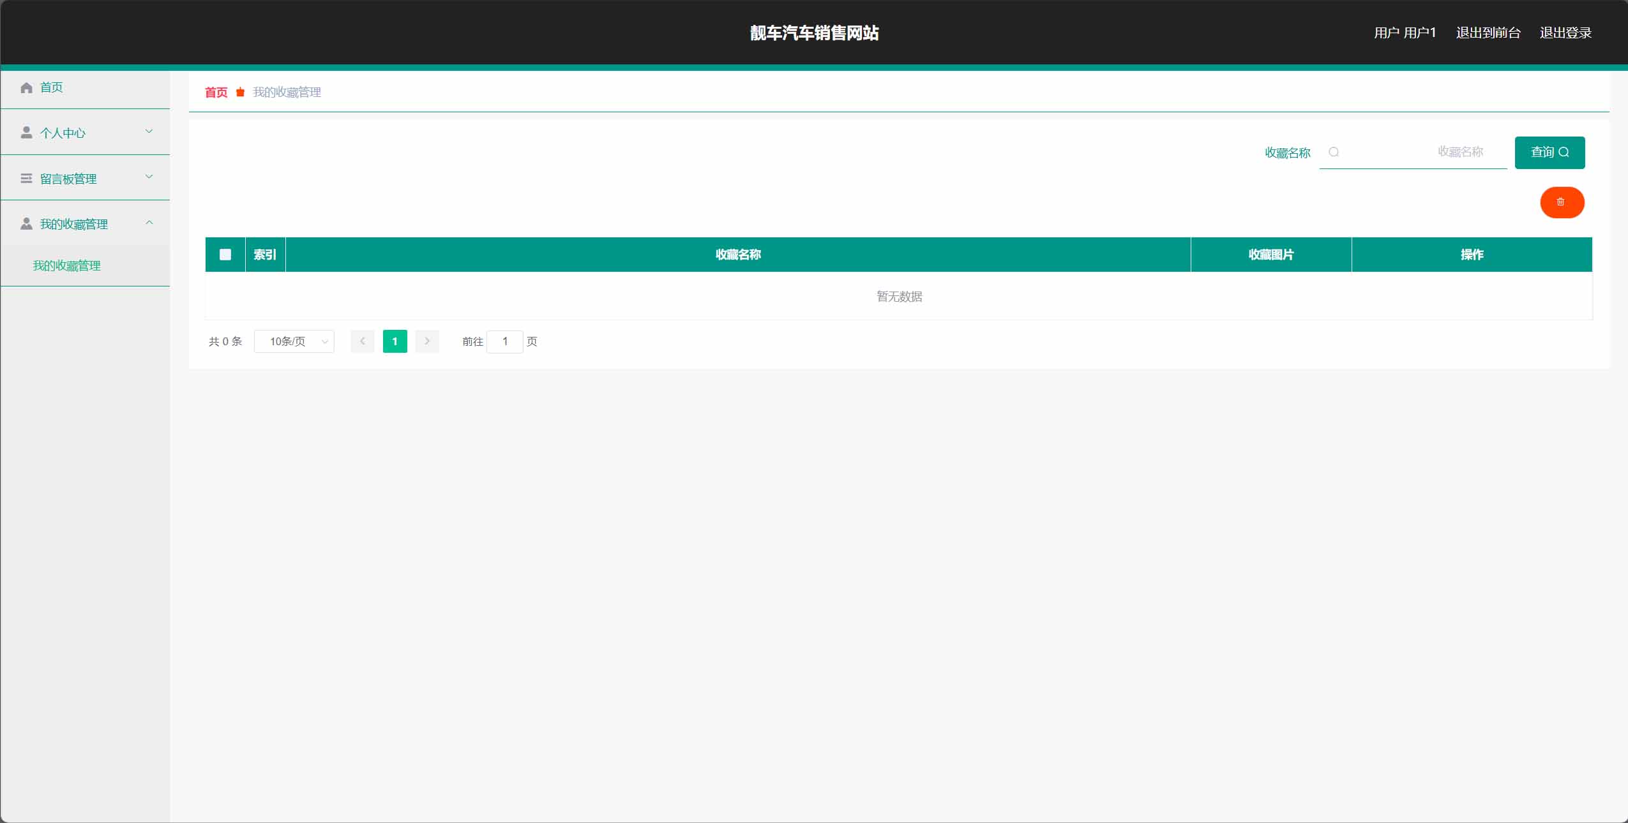Collapse the 我的收藏管理 chevron
This screenshot has height=823, width=1628.
pos(149,223)
